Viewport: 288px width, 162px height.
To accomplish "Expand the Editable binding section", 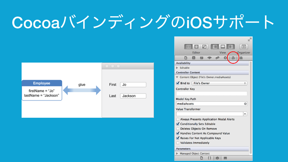I will (x=177, y=68).
